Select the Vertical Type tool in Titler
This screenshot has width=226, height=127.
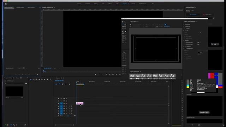[125, 24]
